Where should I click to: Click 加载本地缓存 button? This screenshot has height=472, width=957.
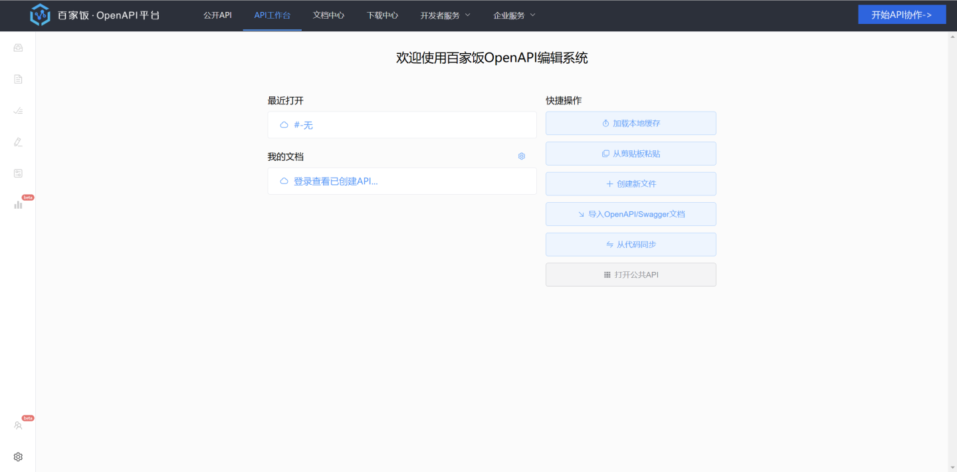(x=631, y=123)
